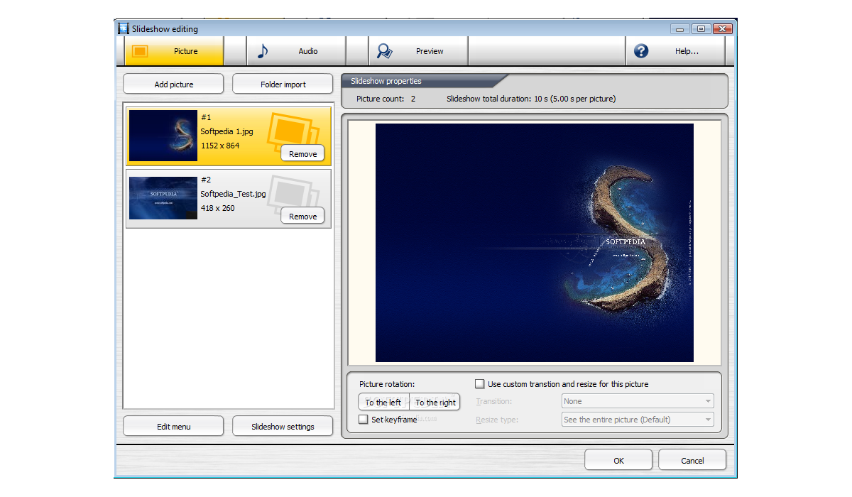Rotate picture To the right
Viewport: 852px width, 497px height.
[435, 402]
